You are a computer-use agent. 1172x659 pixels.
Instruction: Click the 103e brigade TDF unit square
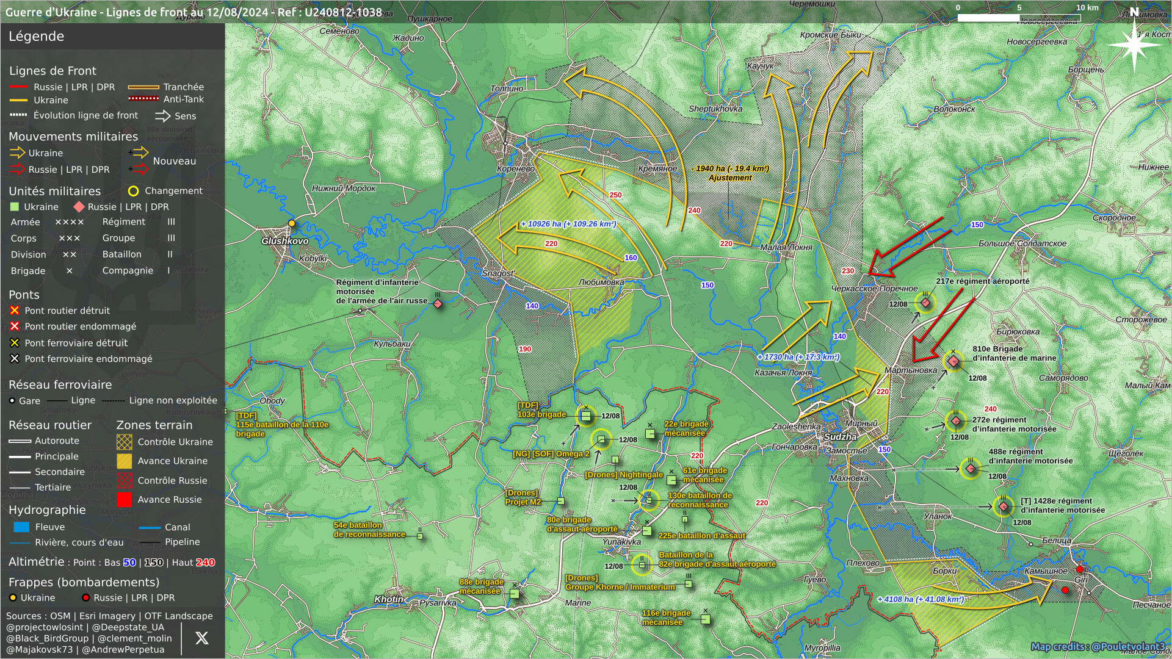pos(586,416)
